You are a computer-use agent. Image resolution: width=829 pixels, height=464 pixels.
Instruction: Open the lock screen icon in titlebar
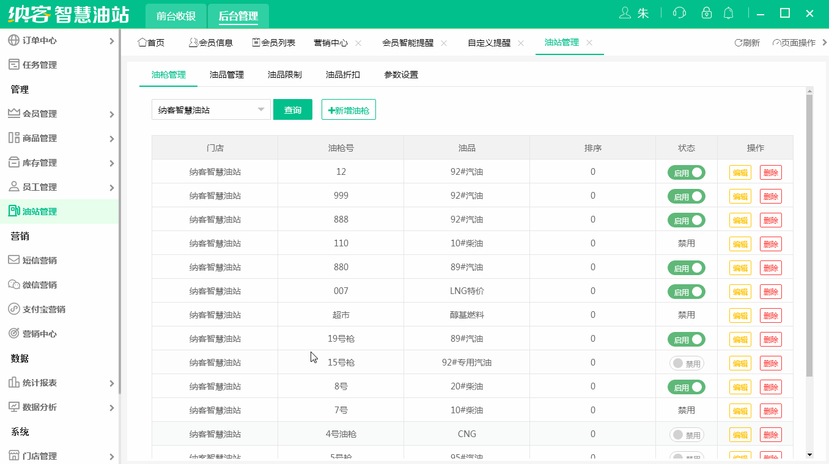click(707, 12)
